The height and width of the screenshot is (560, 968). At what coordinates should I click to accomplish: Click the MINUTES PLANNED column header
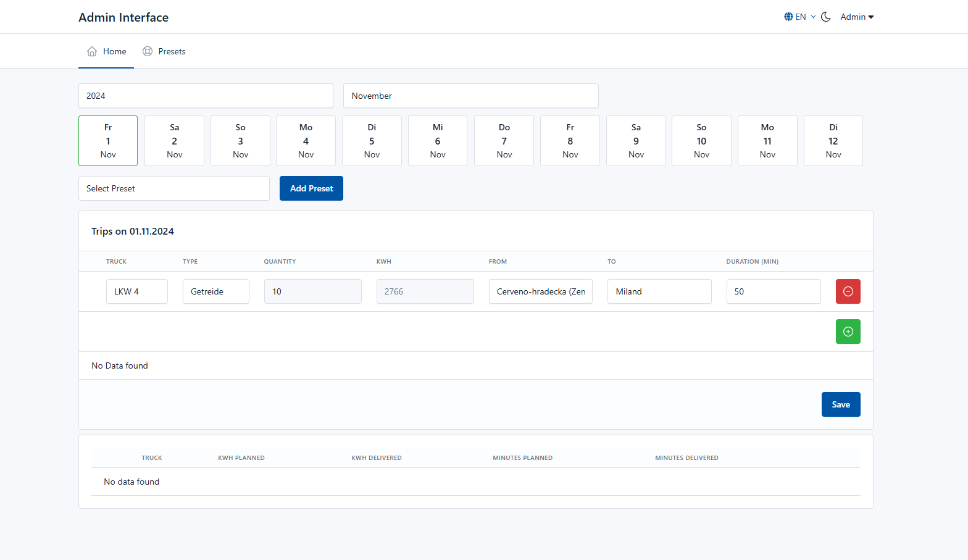(x=523, y=458)
